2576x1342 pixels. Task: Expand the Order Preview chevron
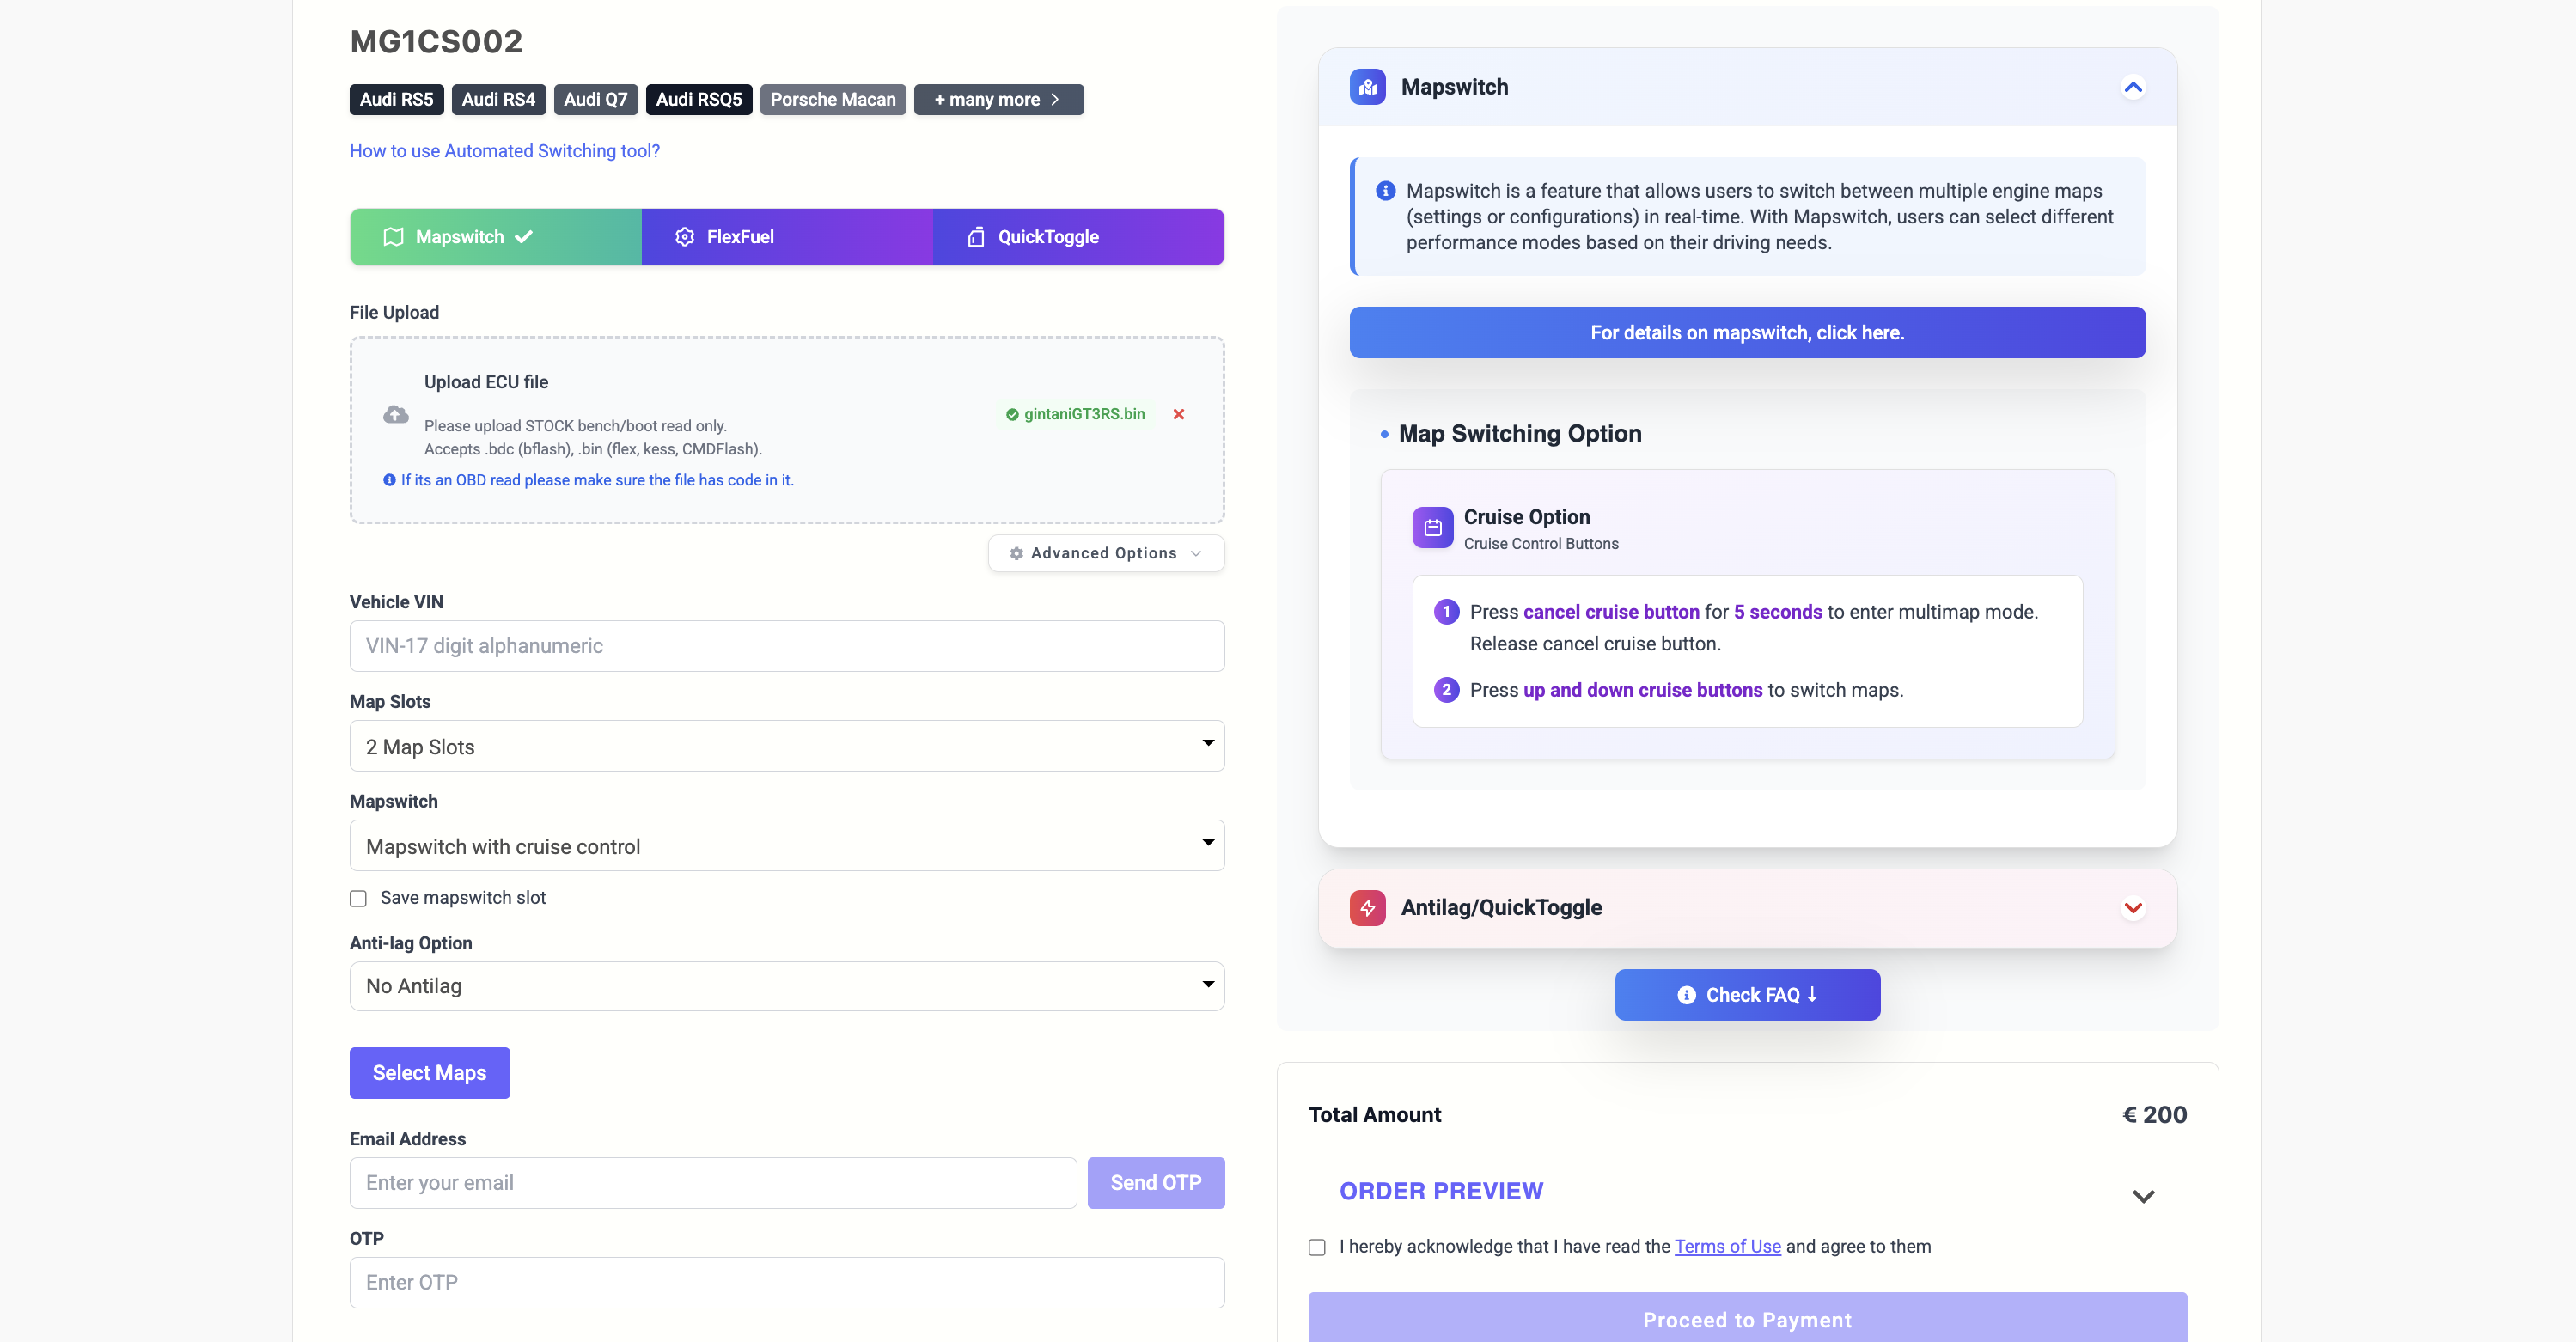point(2142,1196)
